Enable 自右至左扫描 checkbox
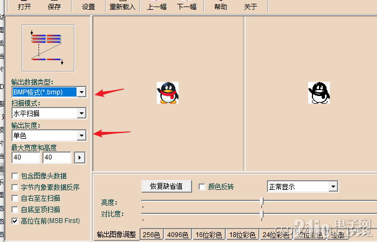The height and width of the screenshot is (242, 377). pos(15,199)
